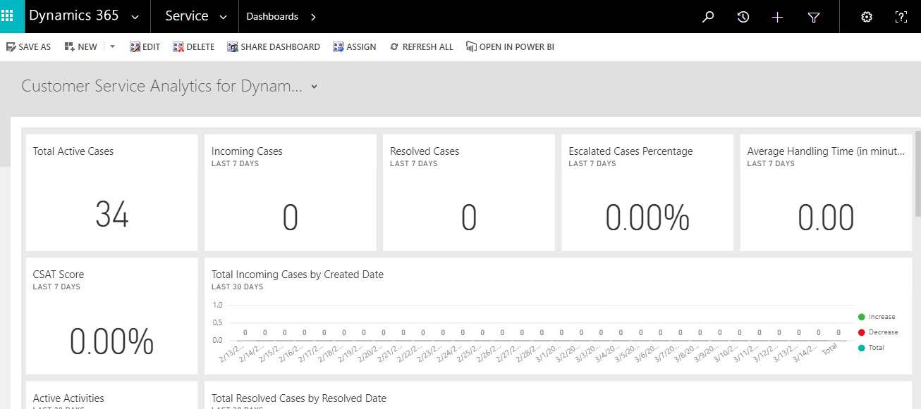Click the Edit pencil icon

[x=135, y=46]
